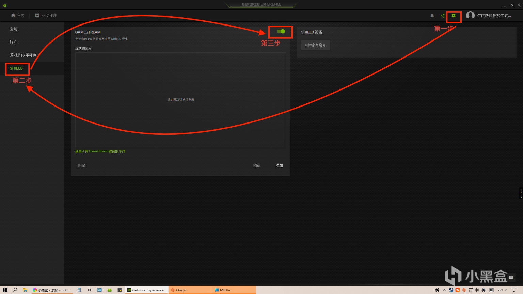Click 添加 to add a game
The height and width of the screenshot is (294, 523).
coord(279,165)
